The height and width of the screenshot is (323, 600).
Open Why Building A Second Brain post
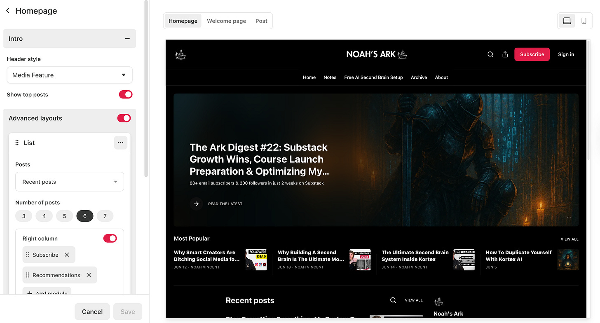(x=311, y=256)
